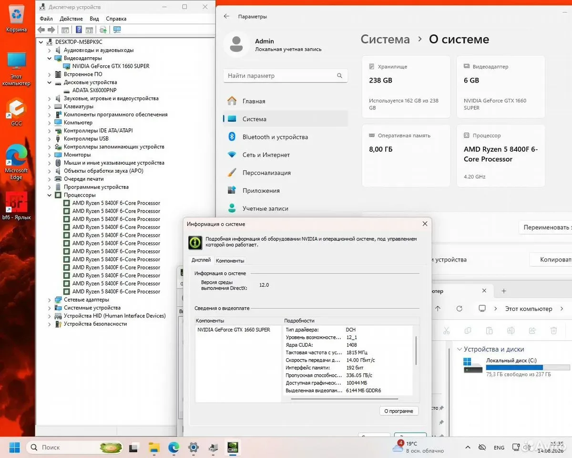Click the Найти параметр search field
572x458 pixels.
click(285, 75)
